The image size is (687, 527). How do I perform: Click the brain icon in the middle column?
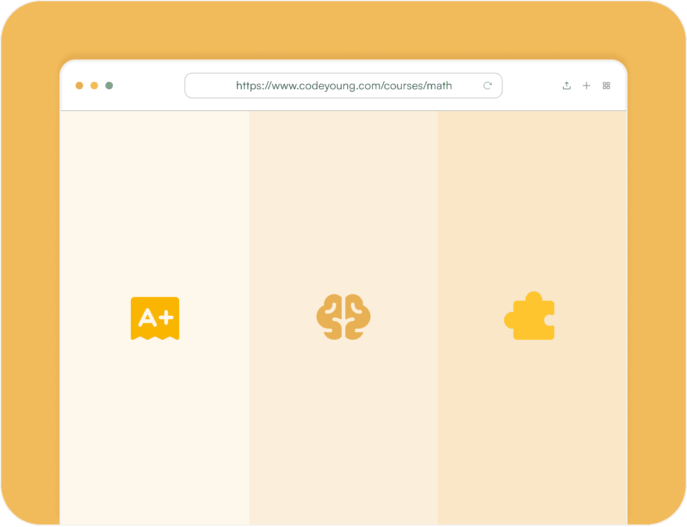pyautogui.click(x=343, y=317)
